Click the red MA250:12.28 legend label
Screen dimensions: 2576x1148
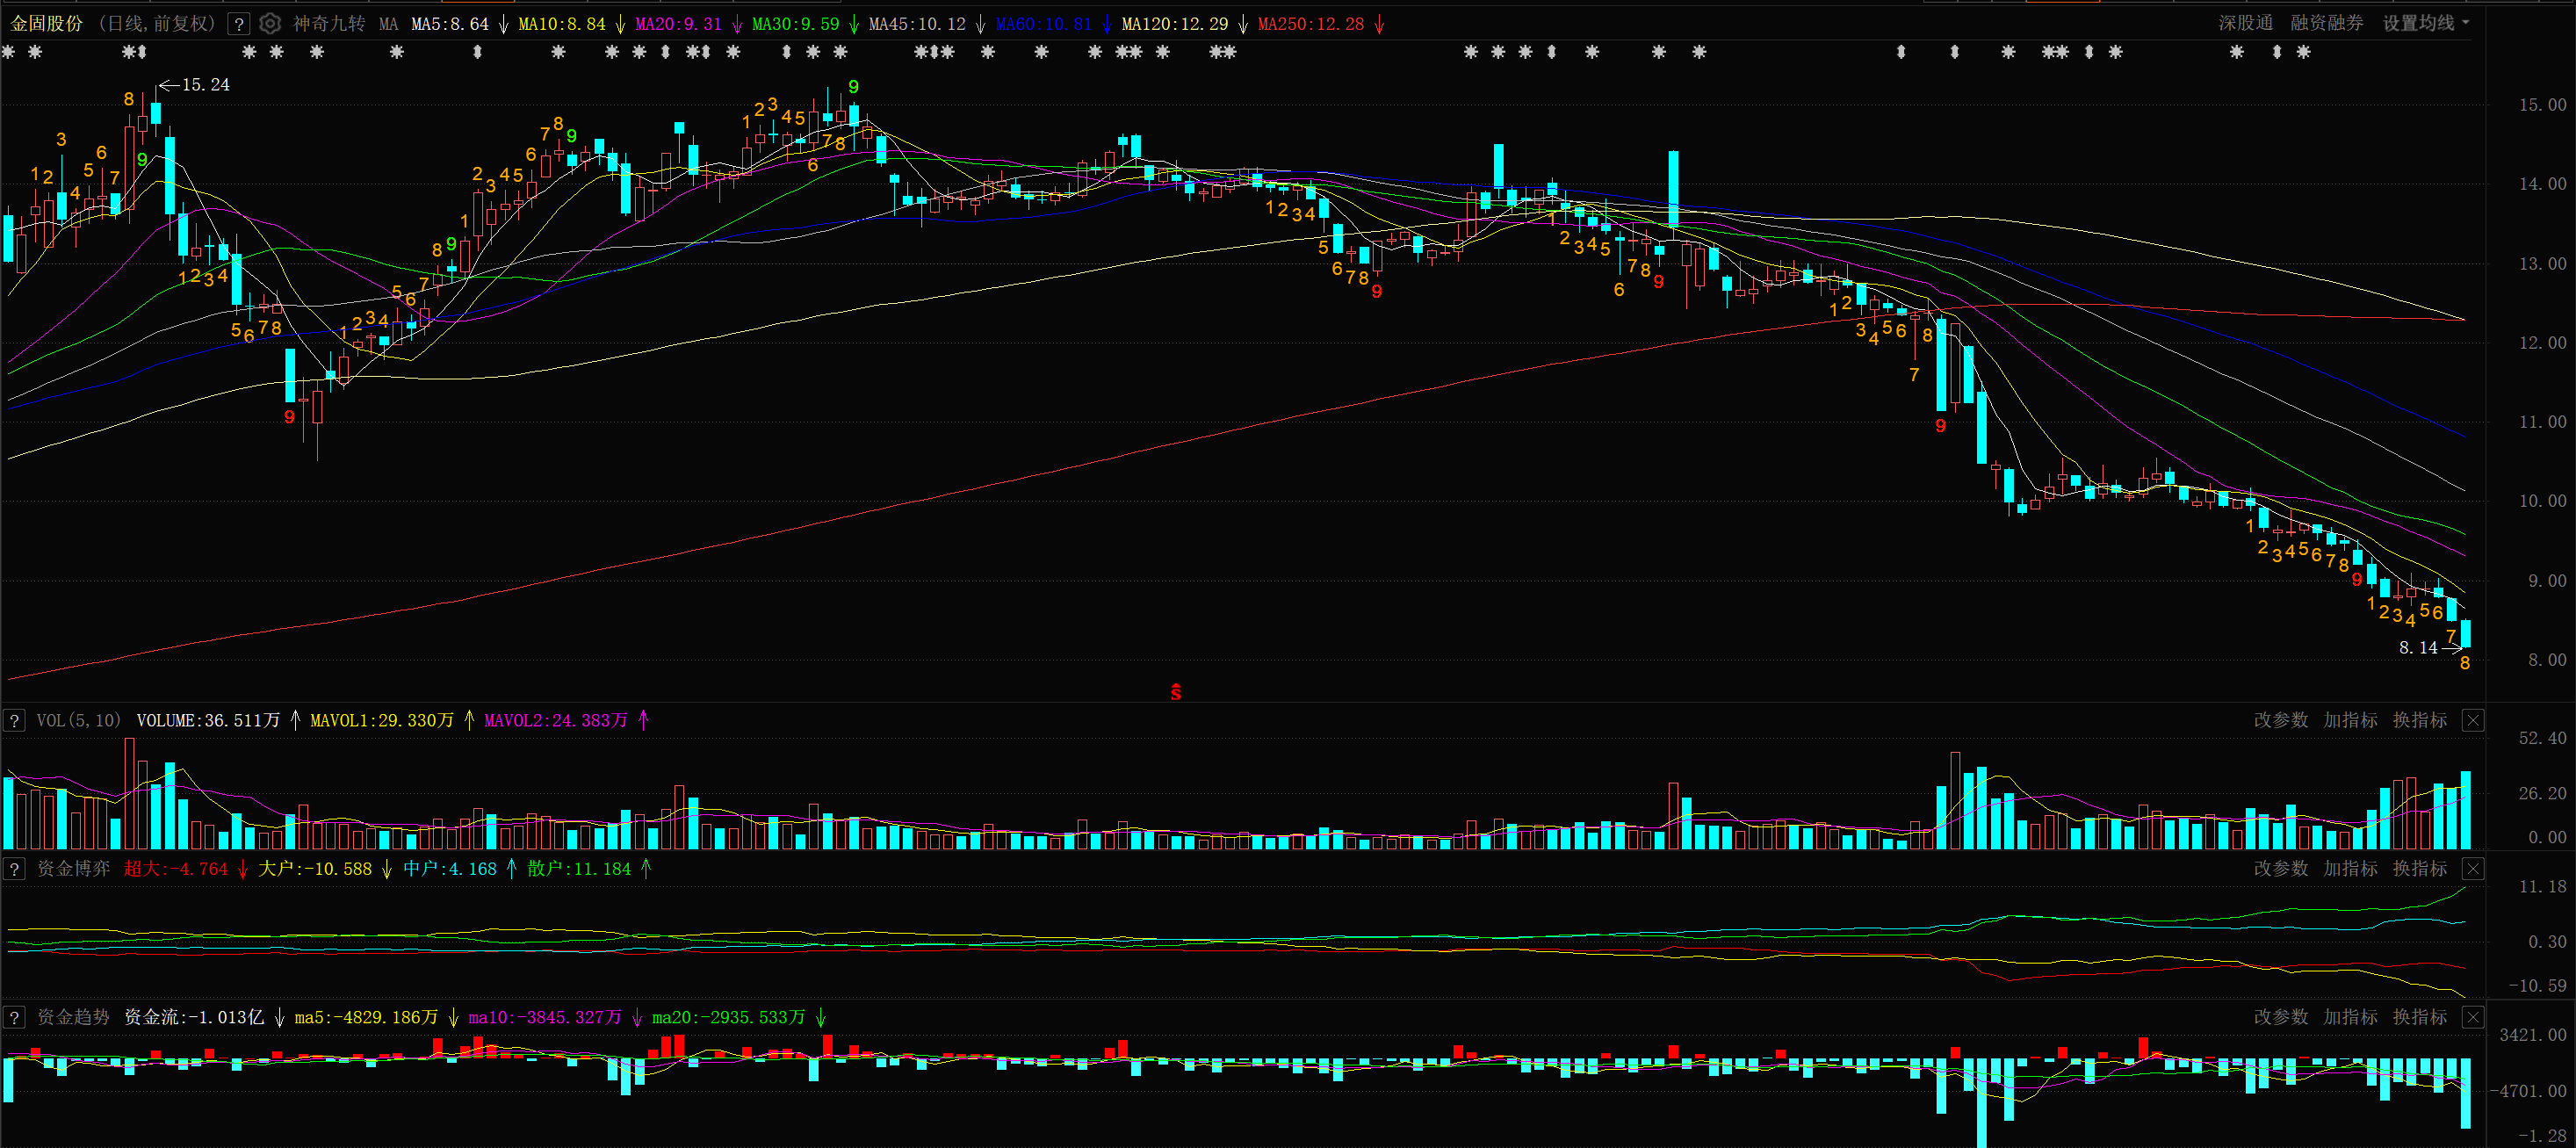pyautogui.click(x=1311, y=23)
